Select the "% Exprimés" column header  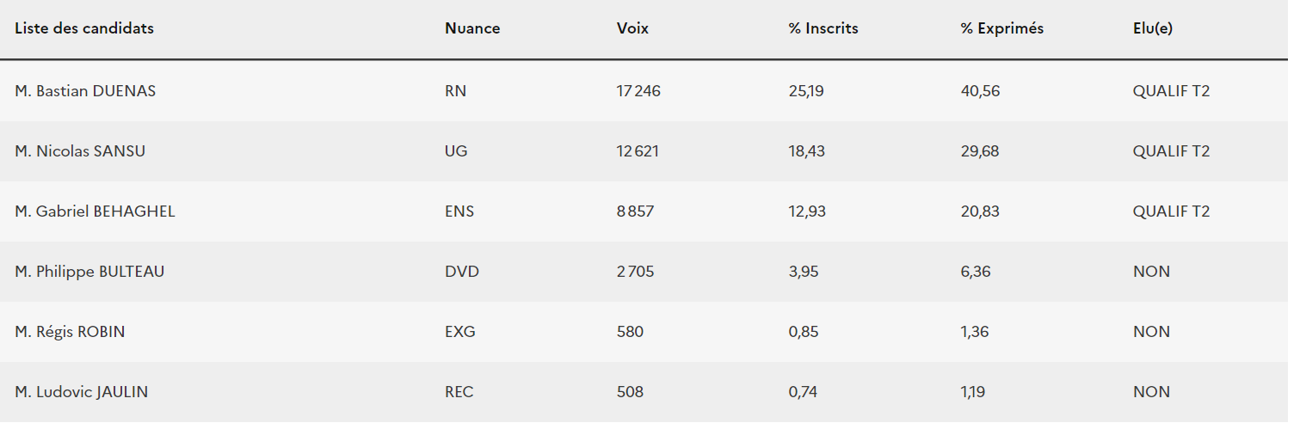click(x=1002, y=28)
